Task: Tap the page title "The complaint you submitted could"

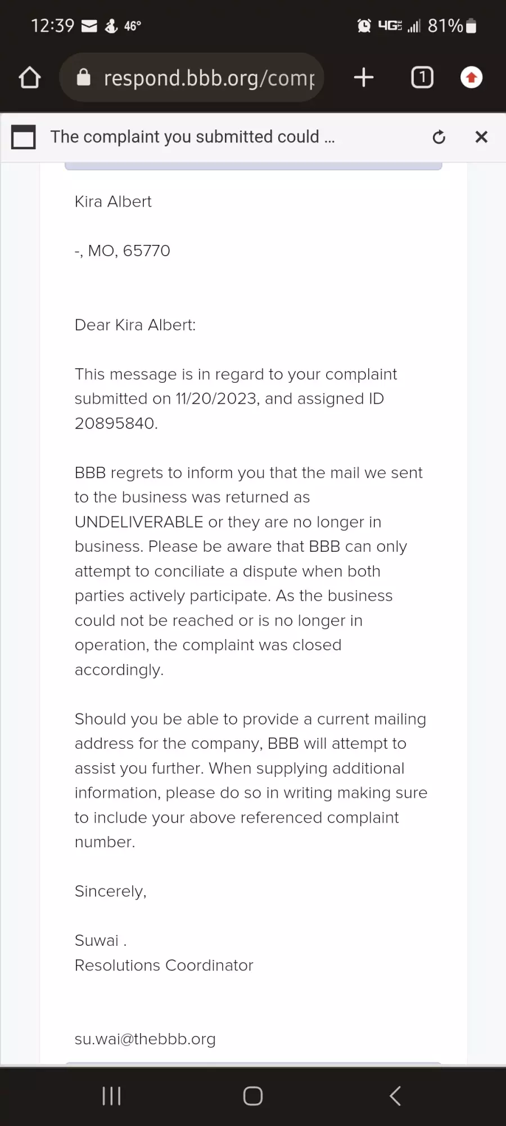Action: [x=184, y=137]
